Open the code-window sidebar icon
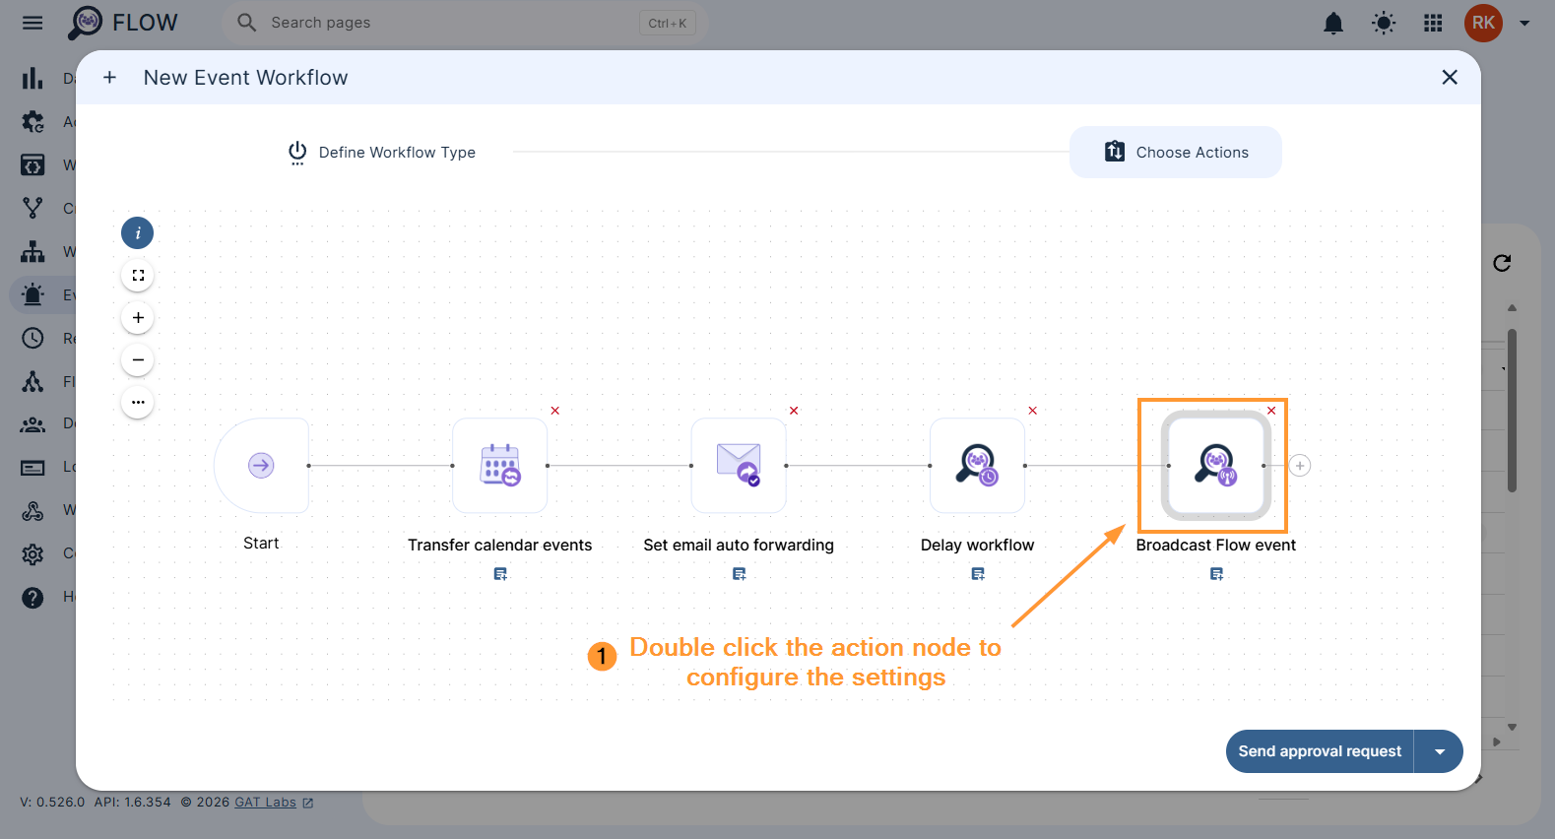 click(x=32, y=164)
